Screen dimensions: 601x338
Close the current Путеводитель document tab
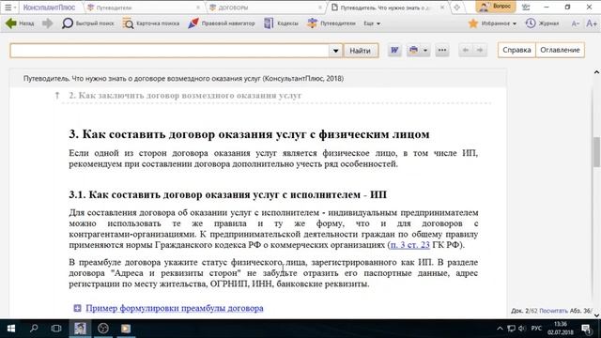[x=442, y=8]
